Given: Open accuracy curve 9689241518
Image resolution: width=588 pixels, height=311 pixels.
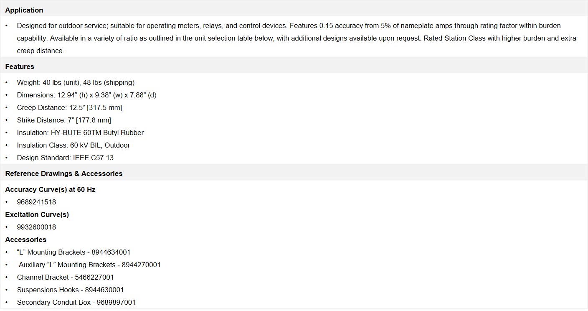Looking at the screenshot, I should 36,202.
